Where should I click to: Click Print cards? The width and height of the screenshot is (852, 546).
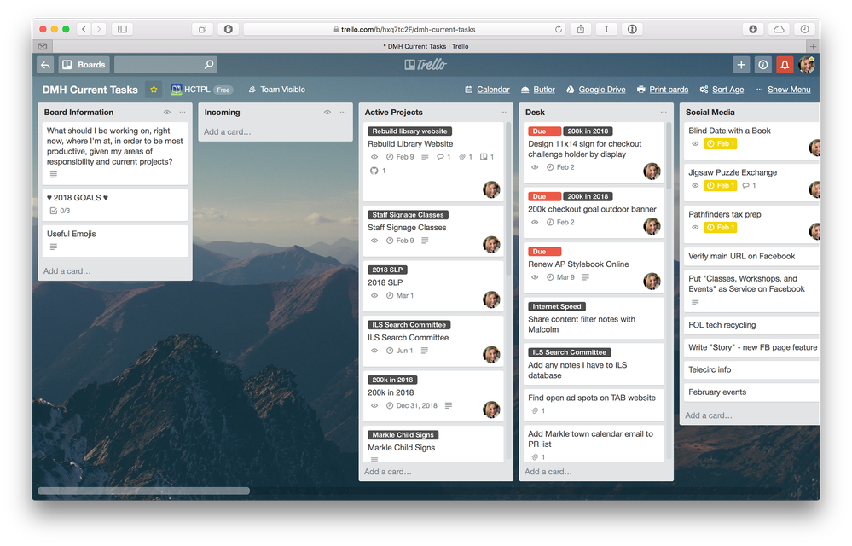(x=663, y=90)
